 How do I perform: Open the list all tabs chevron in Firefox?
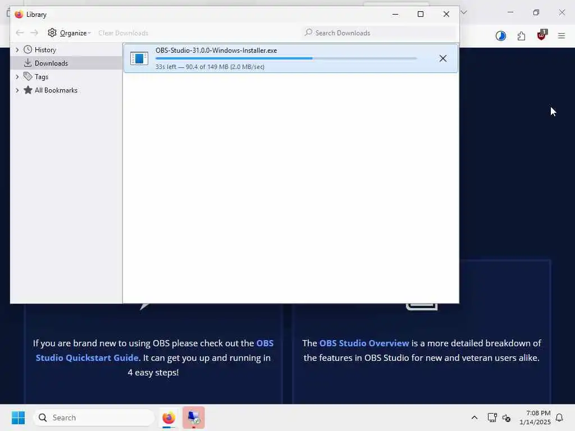click(464, 12)
